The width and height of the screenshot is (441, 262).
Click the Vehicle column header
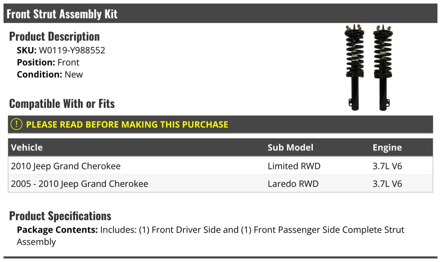point(27,148)
